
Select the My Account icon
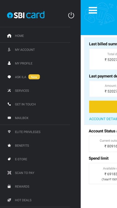click(x=9, y=50)
